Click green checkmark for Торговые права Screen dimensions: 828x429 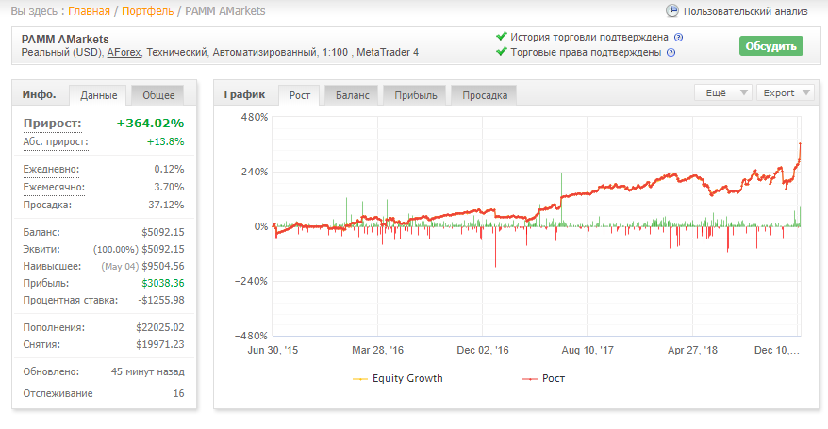pyautogui.click(x=501, y=52)
